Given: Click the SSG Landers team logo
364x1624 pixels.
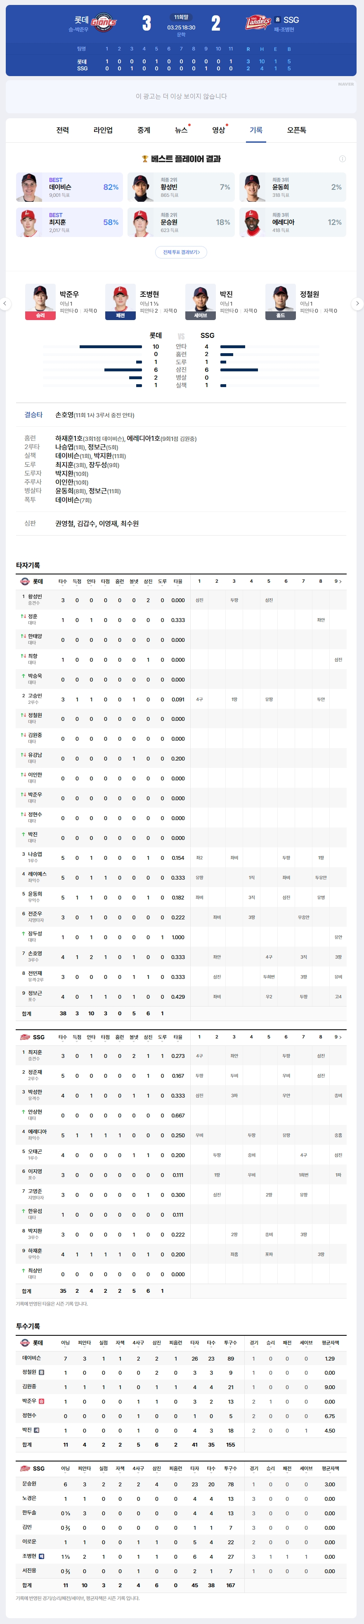Looking at the screenshot, I should (x=258, y=23).
